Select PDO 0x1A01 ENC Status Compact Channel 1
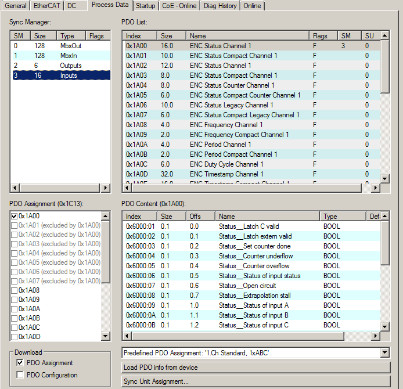This screenshot has height=389, width=403. [253, 56]
